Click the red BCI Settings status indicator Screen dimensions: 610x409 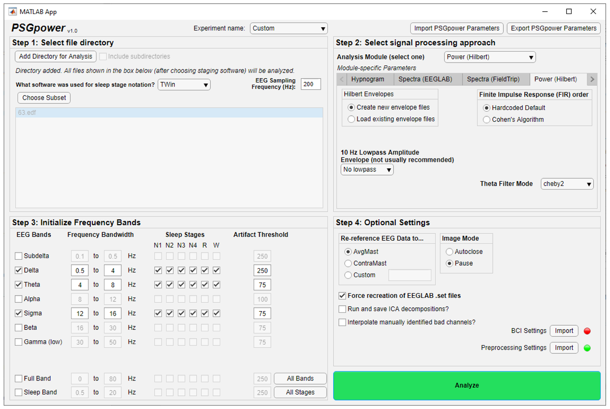[x=587, y=331]
